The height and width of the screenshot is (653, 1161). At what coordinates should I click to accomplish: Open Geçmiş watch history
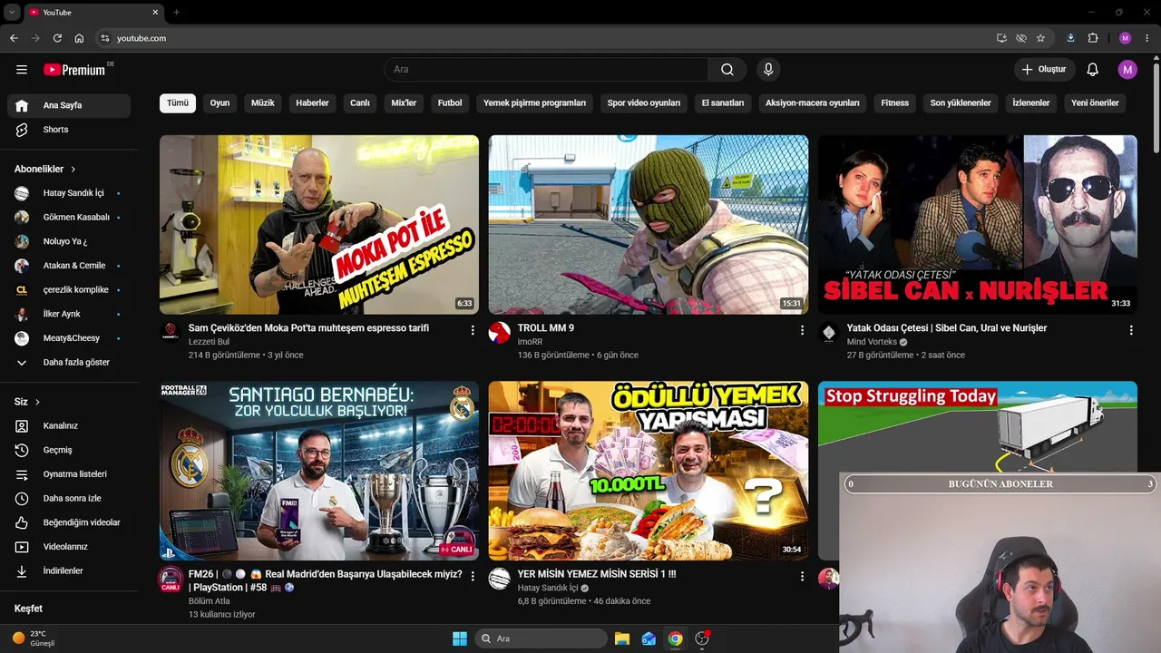point(69,451)
